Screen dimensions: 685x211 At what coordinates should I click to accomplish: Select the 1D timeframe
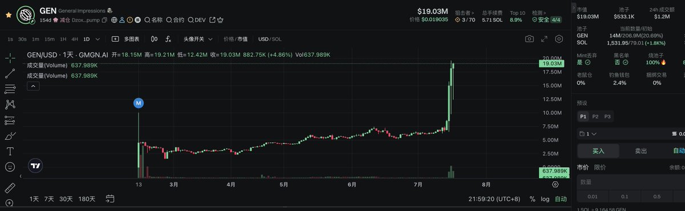tap(87, 39)
